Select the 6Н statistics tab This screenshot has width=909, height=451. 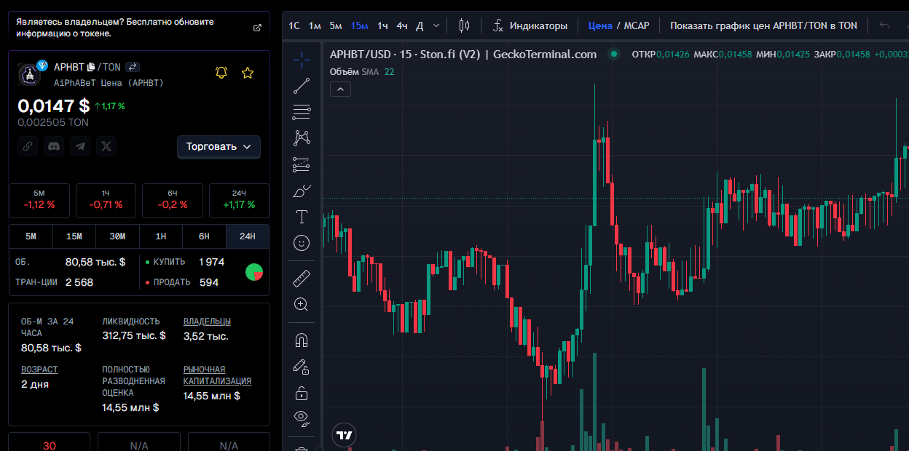pyautogui.click(x=204, y=236)
